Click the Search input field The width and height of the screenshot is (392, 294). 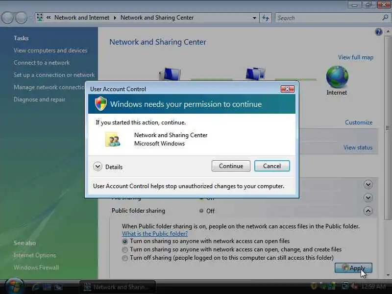[x=328, y=18]
